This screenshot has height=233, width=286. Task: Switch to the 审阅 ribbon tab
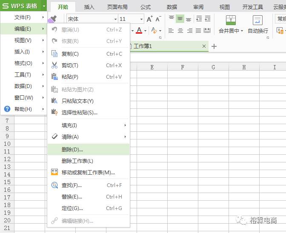pyautogui.click(x=198, y=7)
